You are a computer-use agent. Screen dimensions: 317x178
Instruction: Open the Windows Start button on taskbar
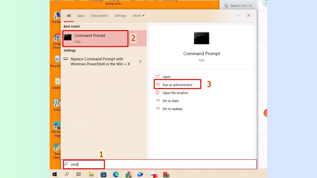pos(55,174)
